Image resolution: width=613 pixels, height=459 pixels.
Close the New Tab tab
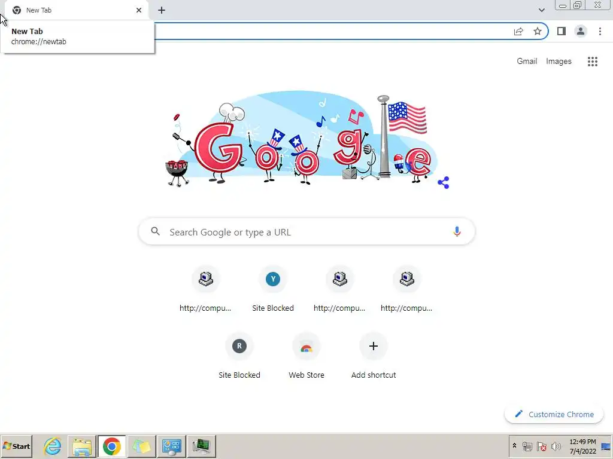[x=139, y=10]
